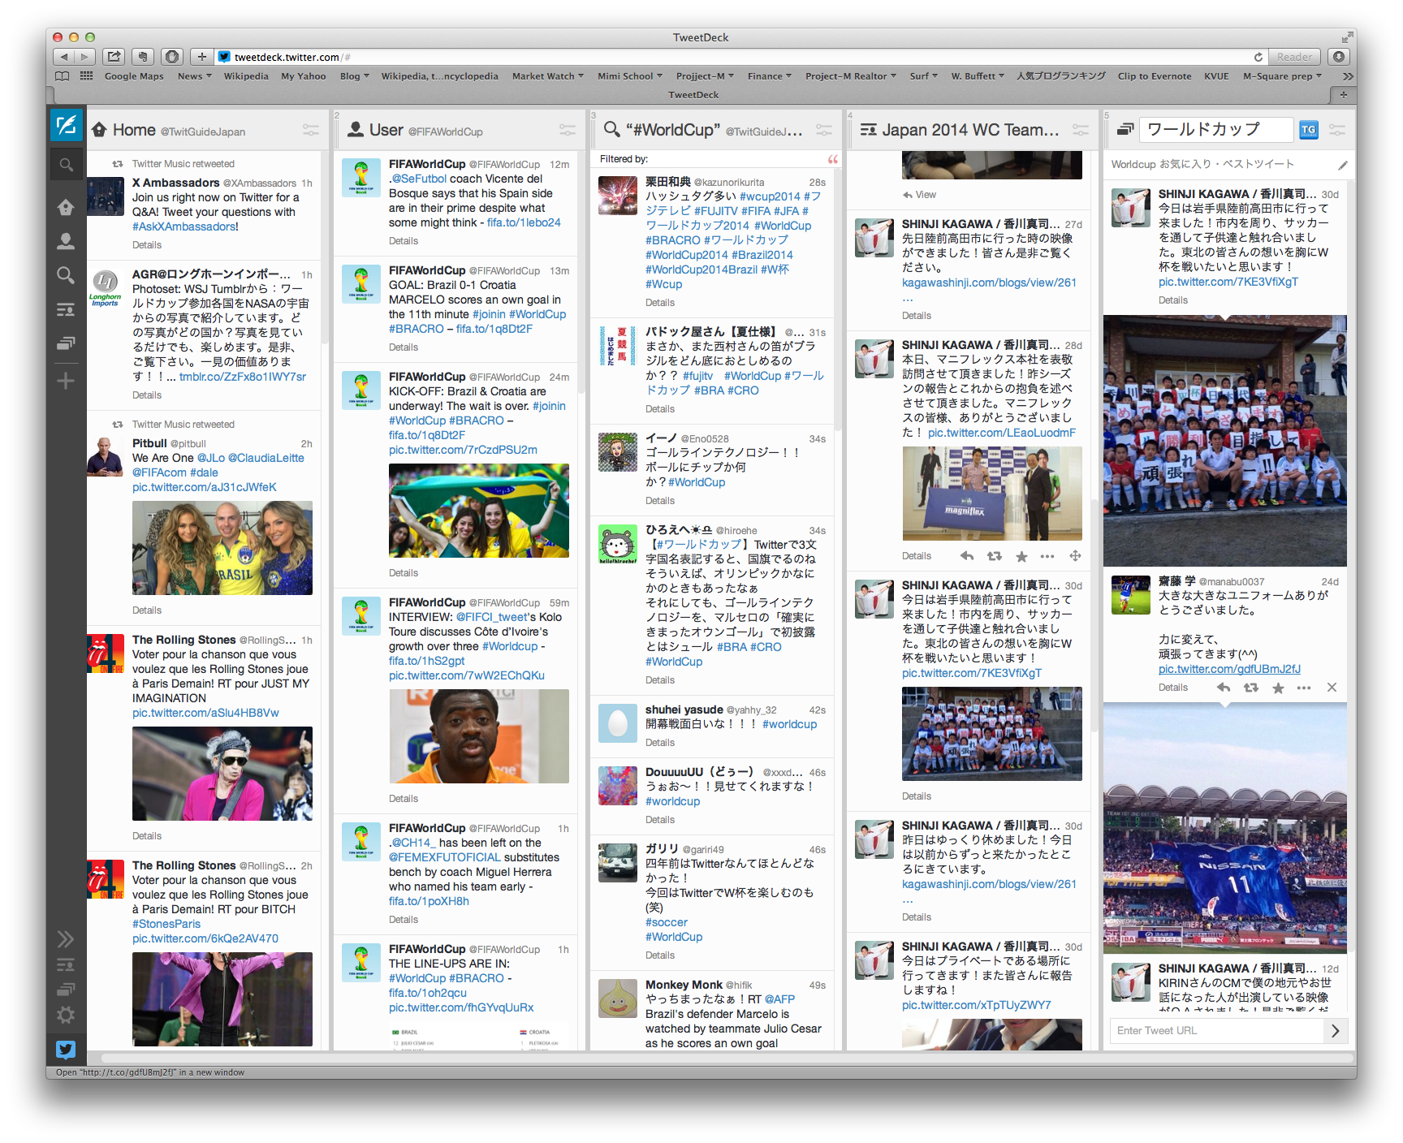The height and width of the screenshot is (1143, 1403).
Task: Open the Kolo Toure interview photo
Action: 479,736
